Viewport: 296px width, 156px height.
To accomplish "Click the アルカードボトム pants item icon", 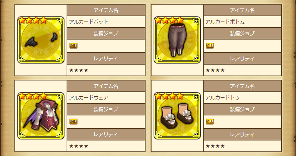I will 177,40.
